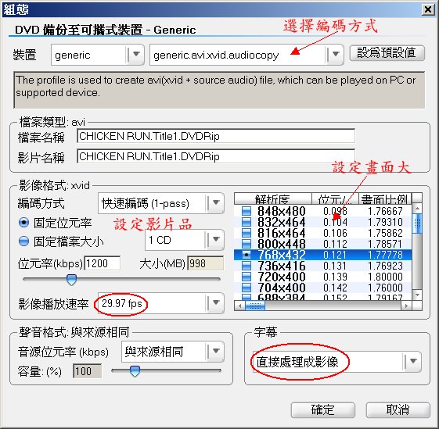Select the 848x480 resolution row icon
This screenshot has height=429, width=439.
(x=246, y=211)
